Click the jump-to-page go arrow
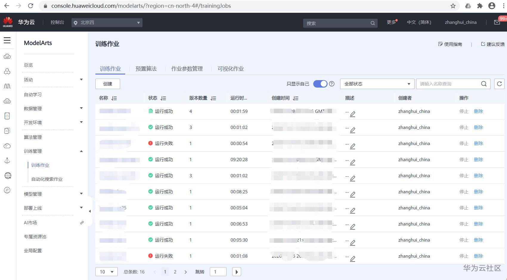The width and height of the screenshot is (507, 280). point(237,272)
